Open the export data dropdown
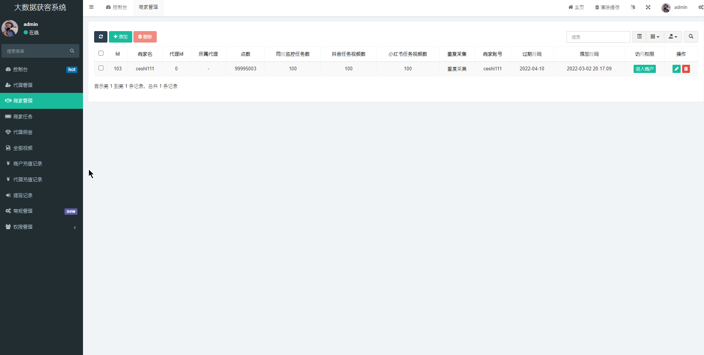The image size is (704, 355). 673,37
